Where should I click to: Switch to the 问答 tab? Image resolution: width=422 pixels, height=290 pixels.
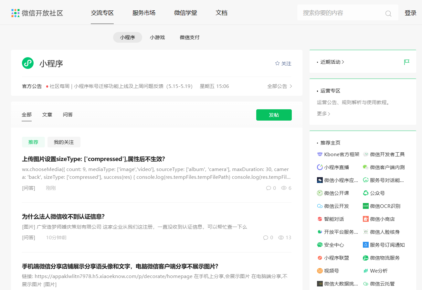68,115
